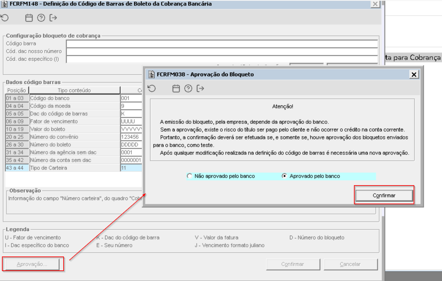Image resolution: width=442 pixels, height=281 pixels.
Task: Click 'Fator de vencimento' table cell
Action: [75, 121]
